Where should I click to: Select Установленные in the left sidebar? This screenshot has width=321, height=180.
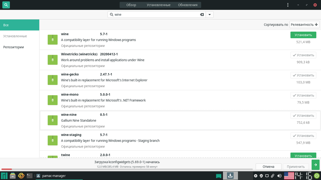20,36
